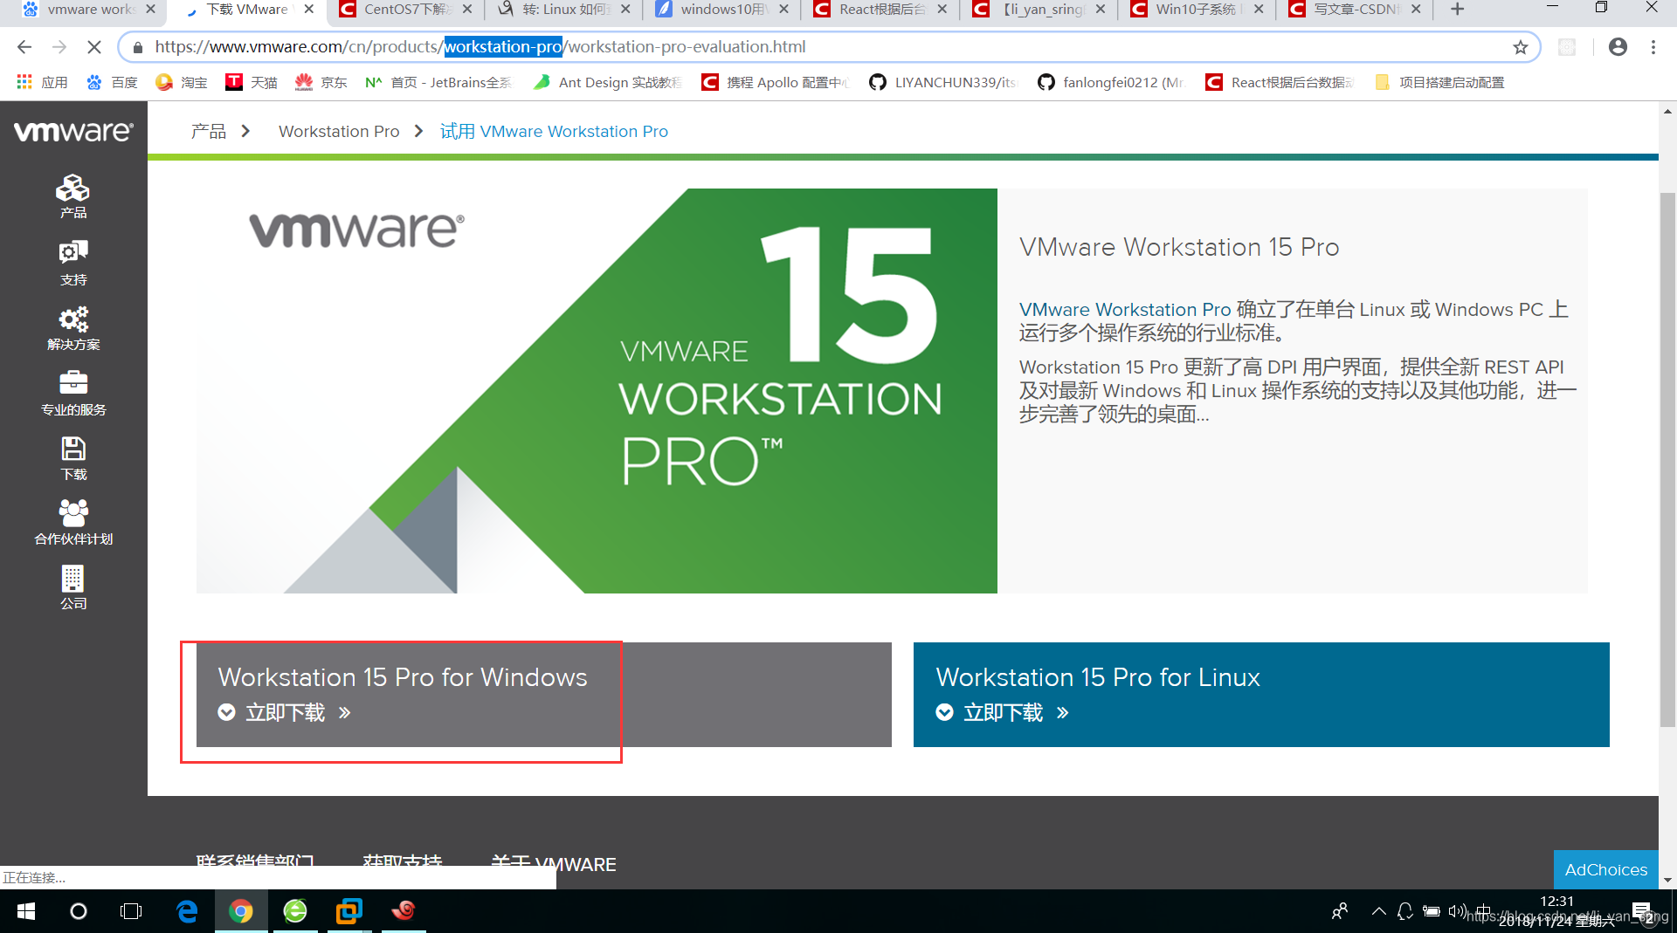The height and width of the screenshot is (933, 1677).
Task: Open the 解决方案 (Solutions) sidebar icon
Action: tap(73, 328)
